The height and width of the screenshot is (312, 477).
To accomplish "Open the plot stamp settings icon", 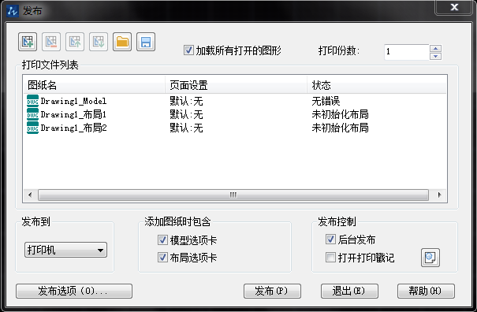I will pos(430,258).
